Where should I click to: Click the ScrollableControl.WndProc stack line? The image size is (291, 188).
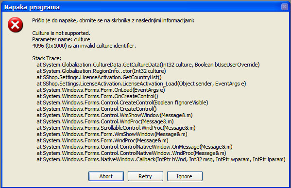(116, 128)
